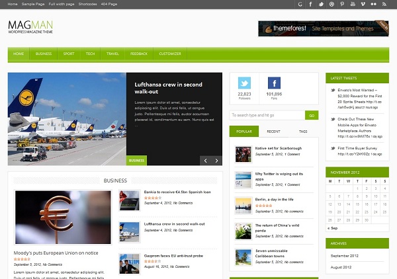Screen dimensions: 397x279
Task: Open Why Twitter is wiping out its apps
Action: point(279,177)
